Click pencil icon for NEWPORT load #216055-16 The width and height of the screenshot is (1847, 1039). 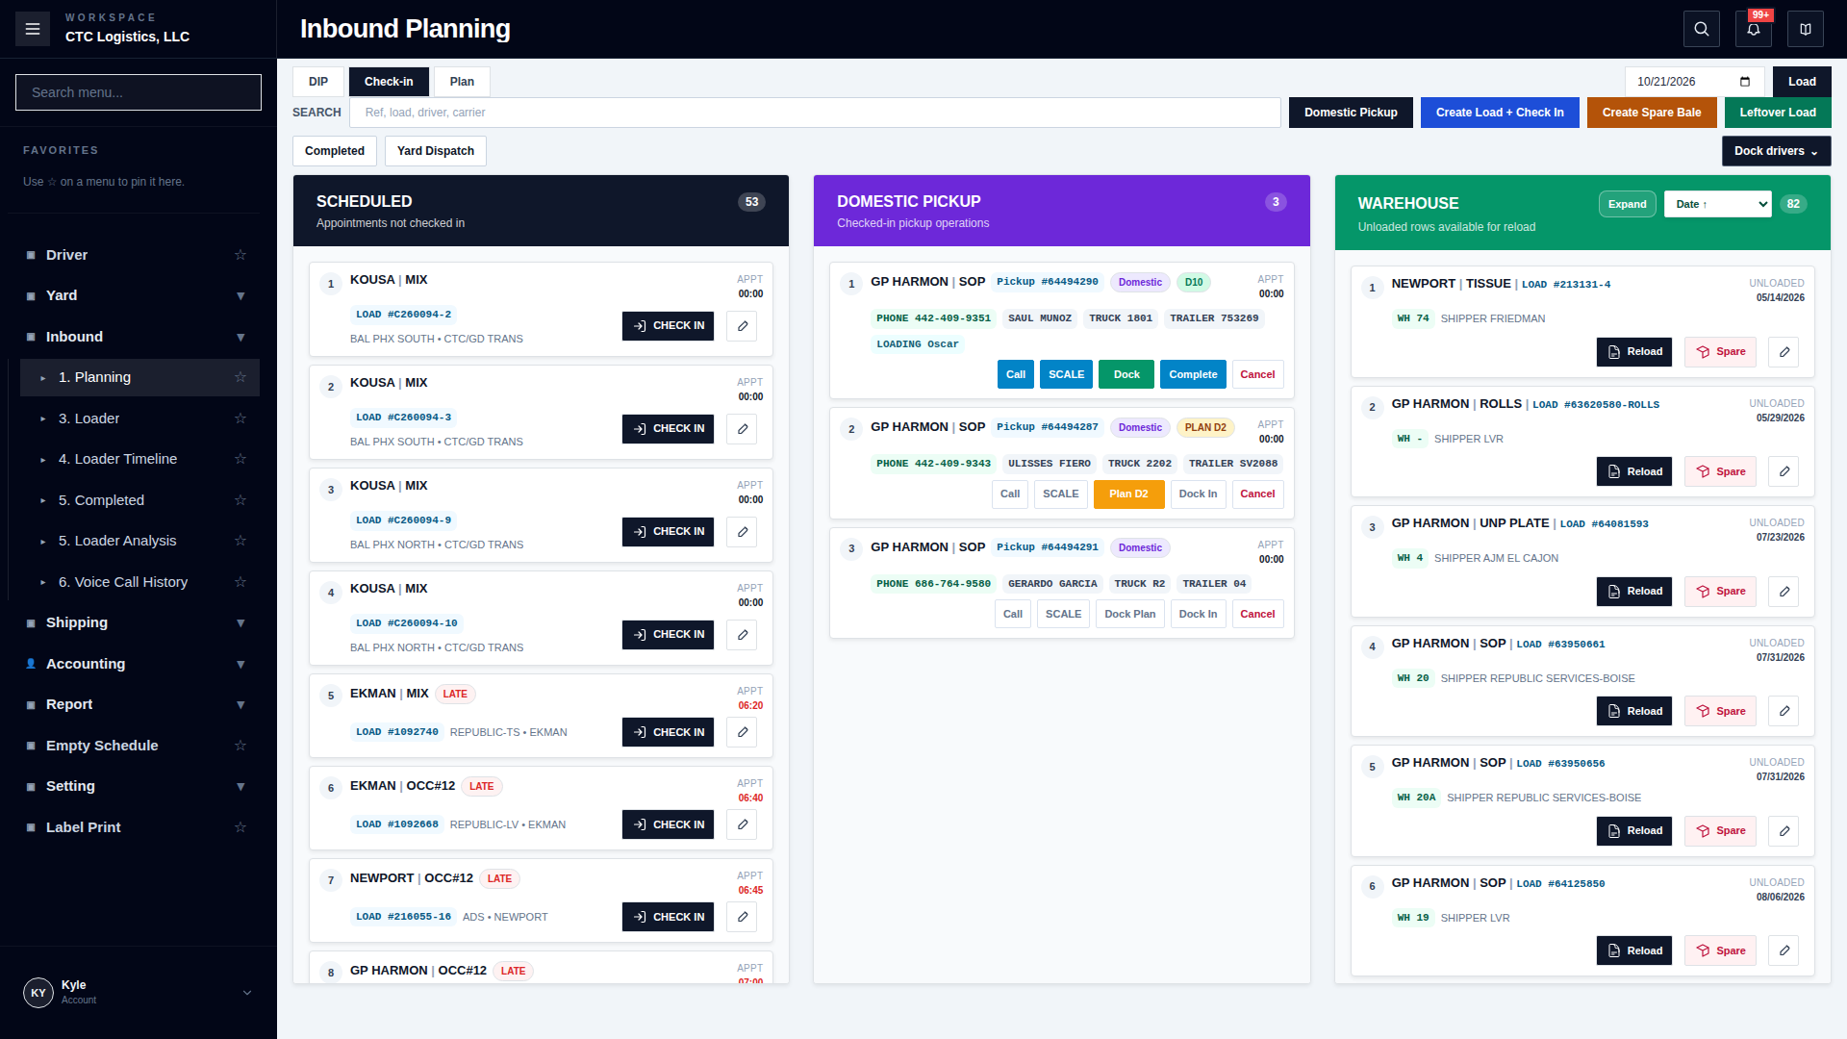pyautogui.click(x=742, y=918)
